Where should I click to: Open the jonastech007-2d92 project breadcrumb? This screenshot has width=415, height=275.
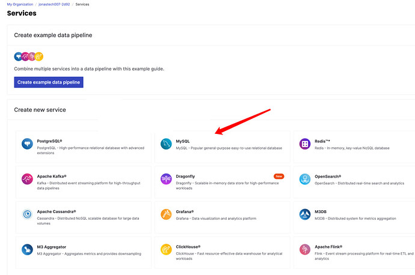tap(54, 4)
